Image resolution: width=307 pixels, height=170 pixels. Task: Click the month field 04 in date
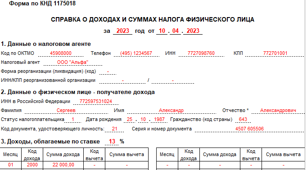pyautogui.click(x=176, y=31)
